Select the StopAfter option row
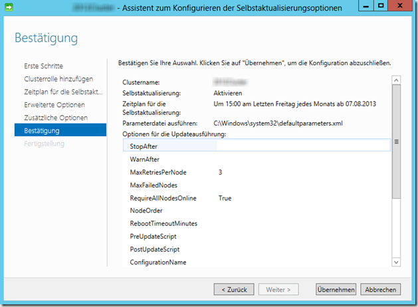This screenshot has width=418, height=307. tap(257, 146)
